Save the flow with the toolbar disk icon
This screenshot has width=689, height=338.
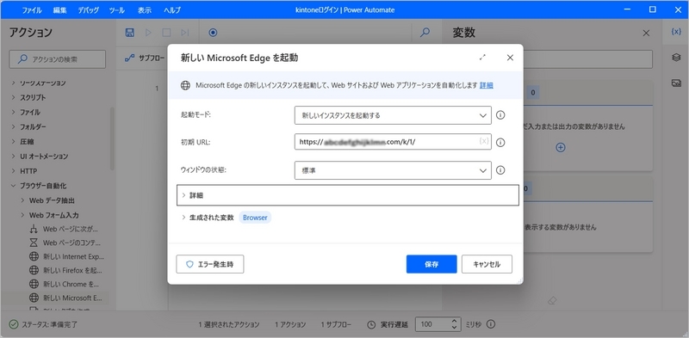[x=130, y=32]
